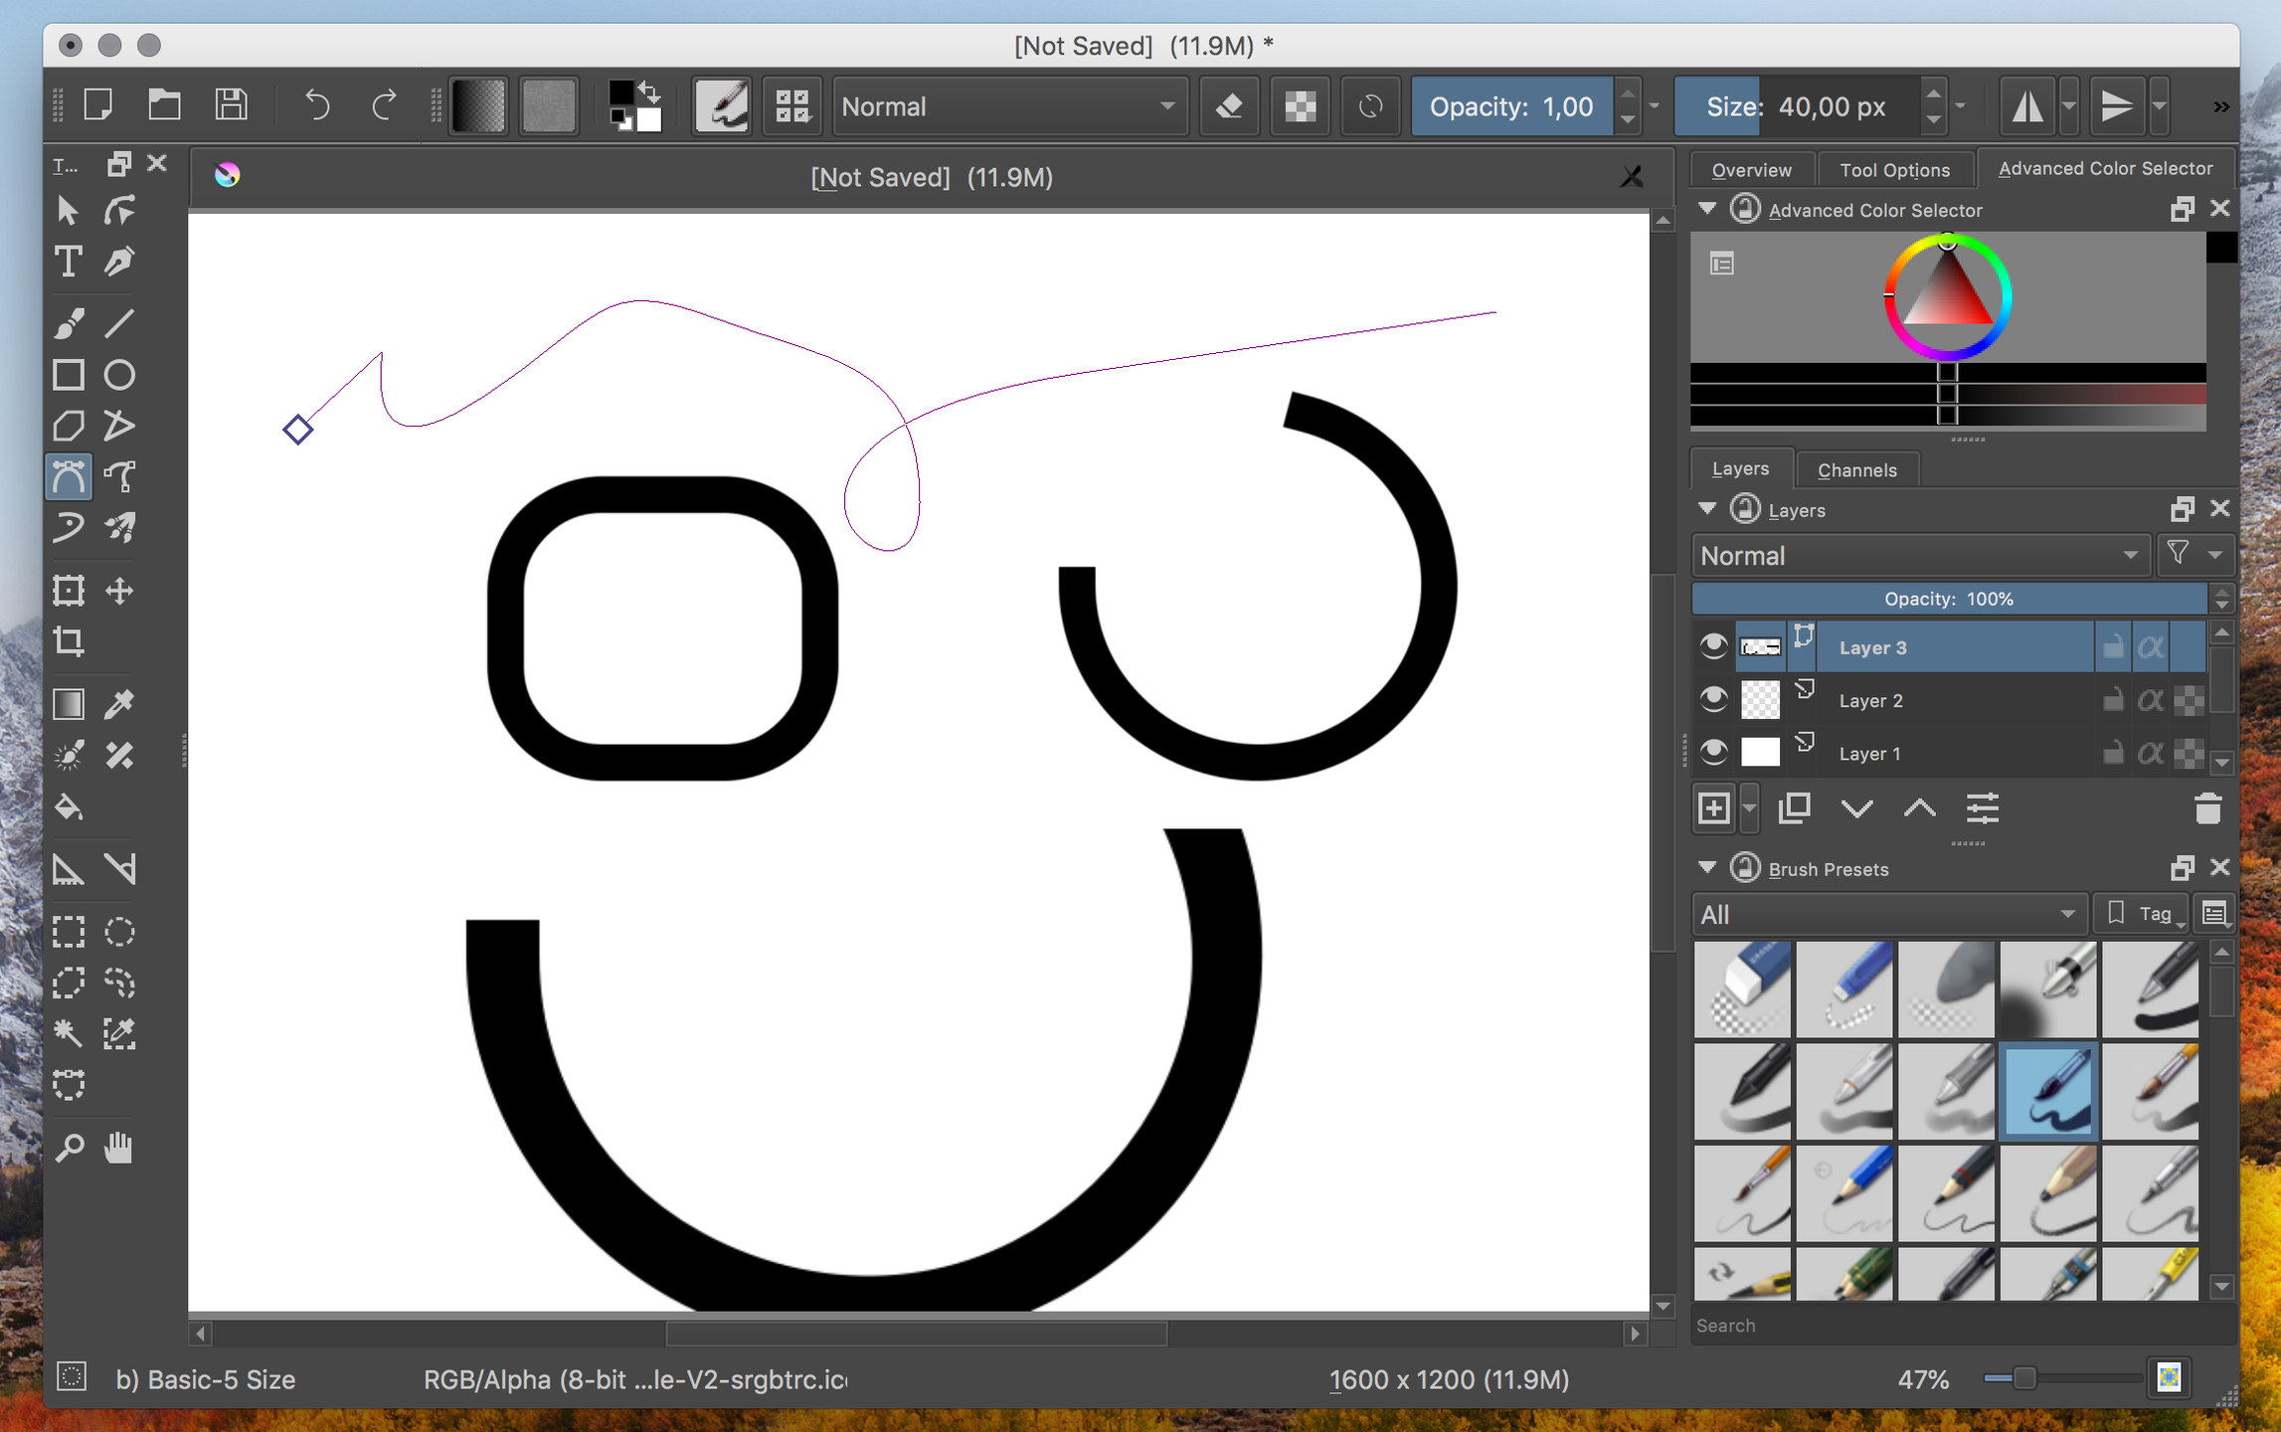
Task: Activate the Pan hand tool
Action: click(119, 1148)
